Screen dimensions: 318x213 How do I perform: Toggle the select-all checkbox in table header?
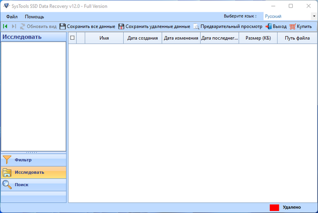click(73, 38)
